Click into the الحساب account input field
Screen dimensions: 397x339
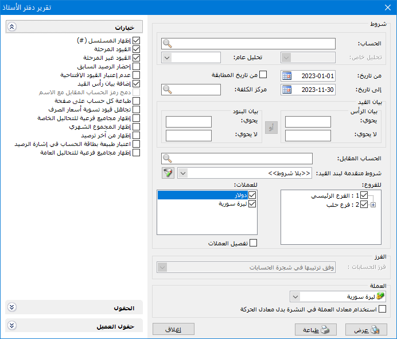pyautogui.click(x=248, y=44)
